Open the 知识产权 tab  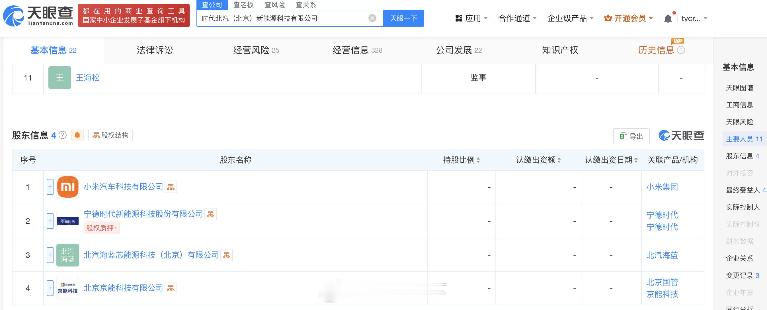coord(560,50)
